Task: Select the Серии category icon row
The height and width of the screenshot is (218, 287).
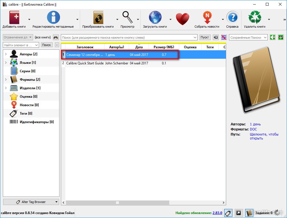Action: tap(31, 71)
